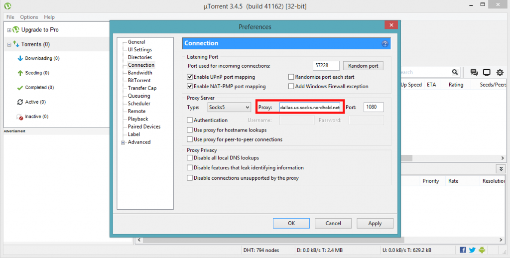Click the Android icon in status bar
Screen dimensions: 510x258
482,250
